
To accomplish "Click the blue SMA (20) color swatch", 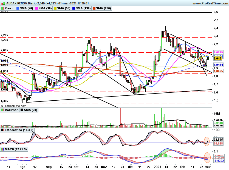I will coord(18,8).
